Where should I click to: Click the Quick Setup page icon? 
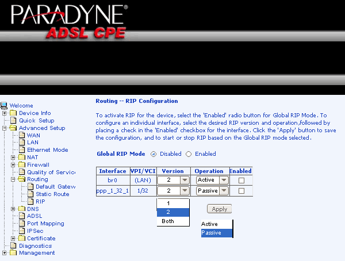tap(13, 121)
